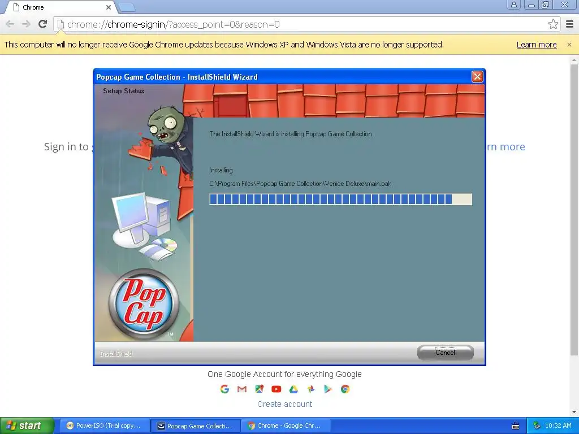Switch to Chrome taskbar item
Image resolution: width=579 pixels, height=434 pixels.
pos(285,426)
